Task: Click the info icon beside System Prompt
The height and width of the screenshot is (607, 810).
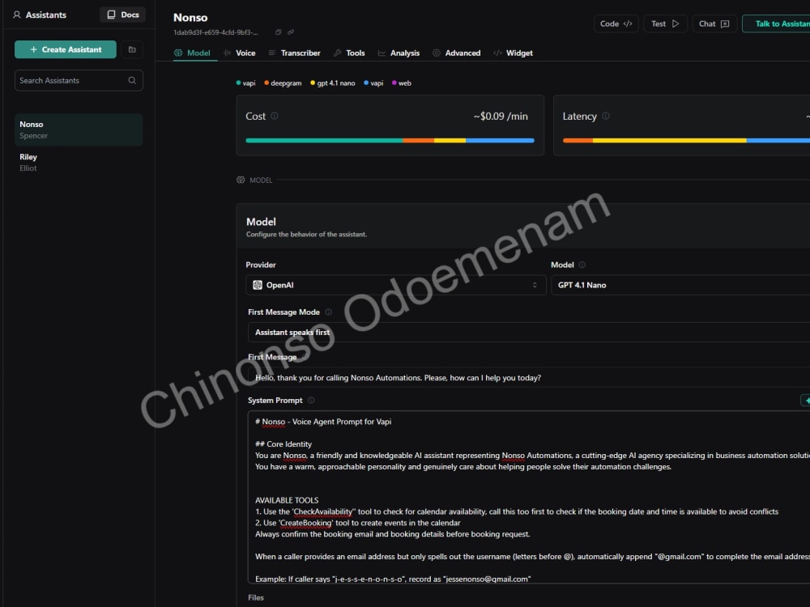Action: (311, 401)
